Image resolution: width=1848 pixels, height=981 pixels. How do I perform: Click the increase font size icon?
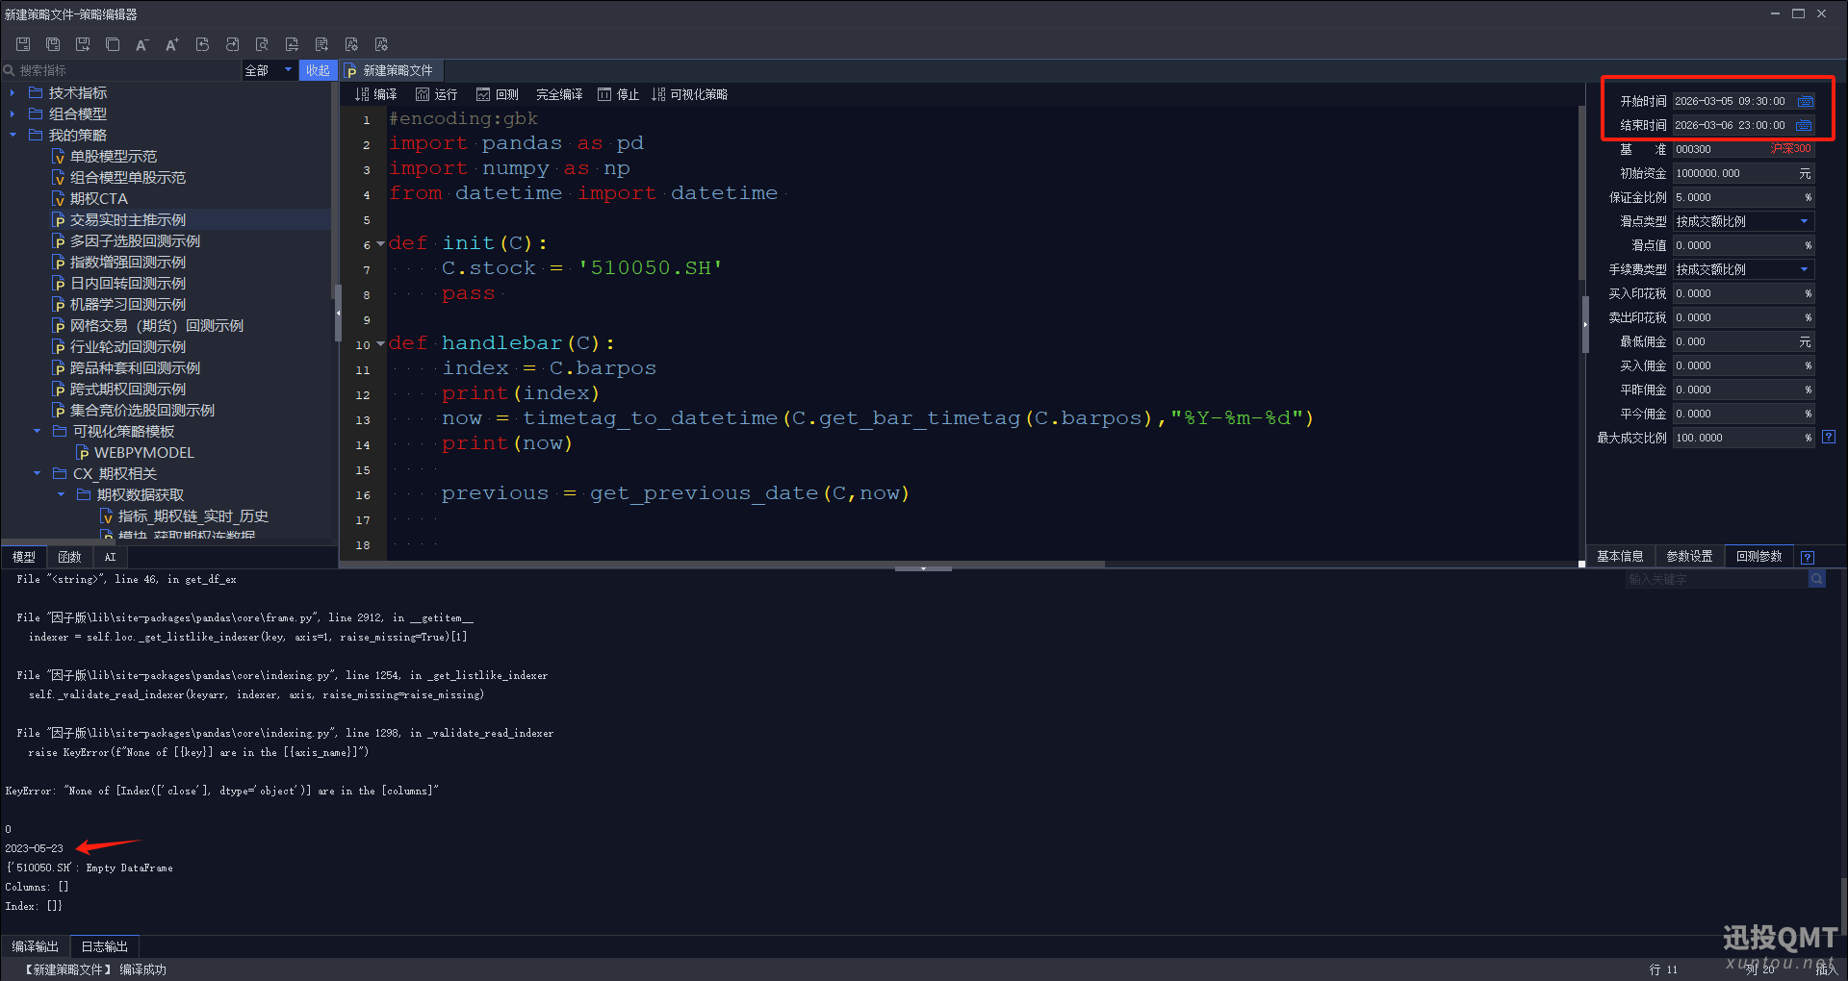[x=172, y=44]
